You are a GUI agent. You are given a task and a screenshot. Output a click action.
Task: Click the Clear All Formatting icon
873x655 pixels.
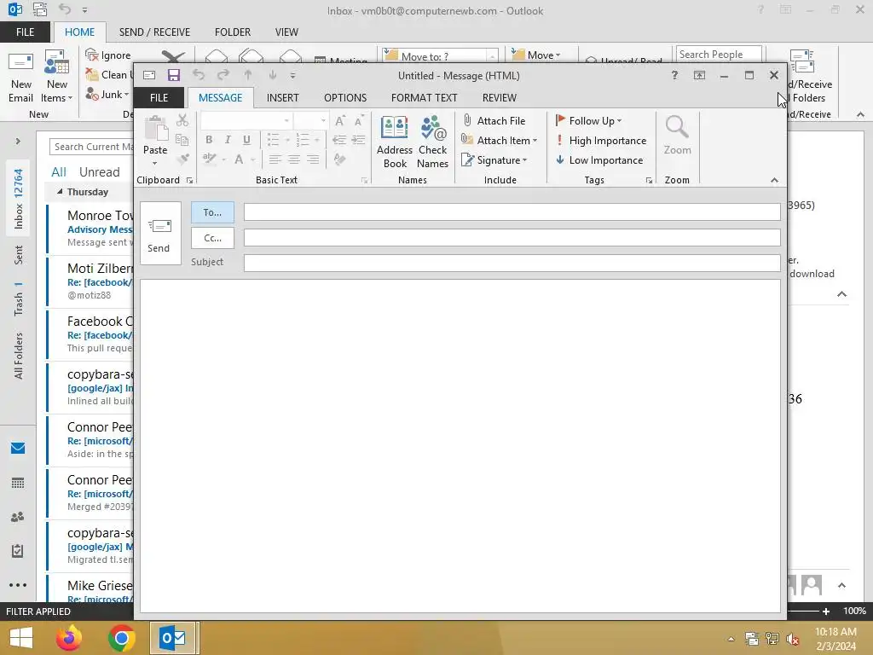339,159
